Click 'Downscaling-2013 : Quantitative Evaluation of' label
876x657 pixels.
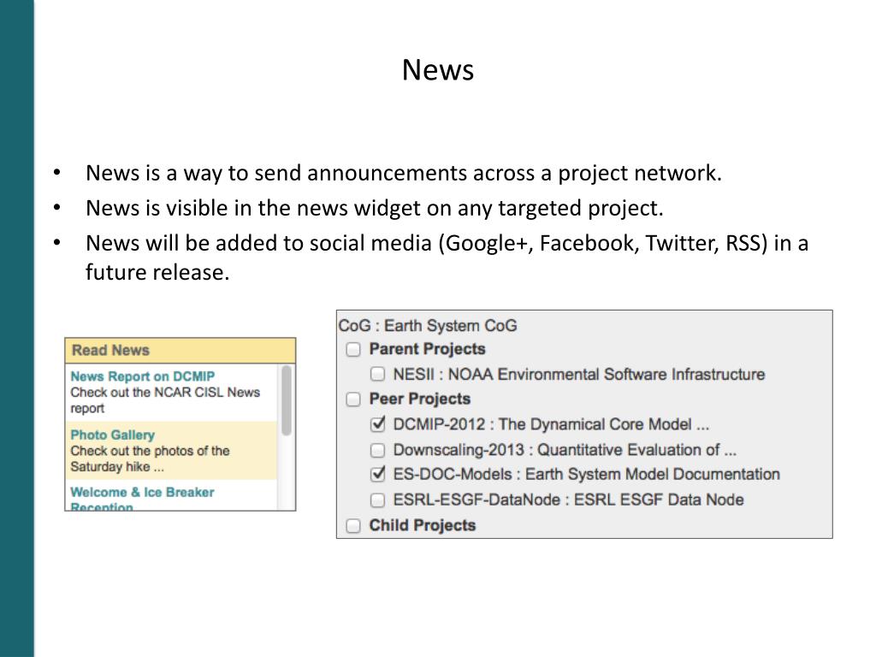point(565,450)
